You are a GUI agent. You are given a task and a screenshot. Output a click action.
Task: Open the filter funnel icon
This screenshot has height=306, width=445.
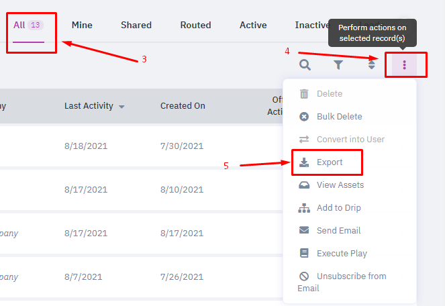(338, 64)
